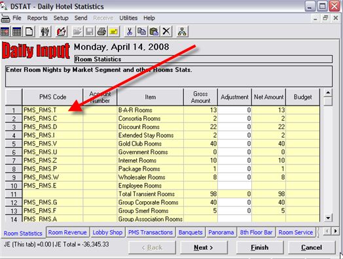Viewport: 343px width, 259px height.
Task: Click the keyboard icon left of File menu
Action: pyautogui.click(x=5, y=19)
